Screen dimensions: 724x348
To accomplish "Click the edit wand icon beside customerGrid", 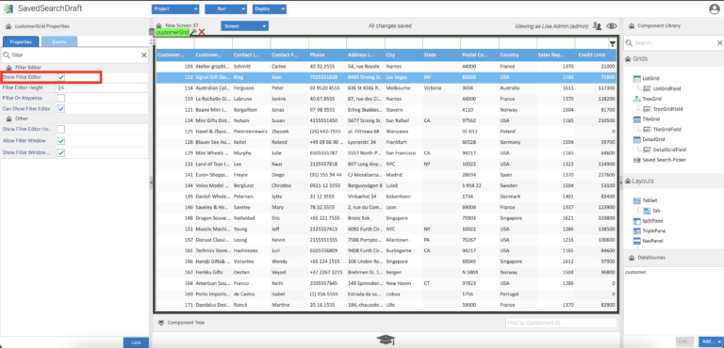I will click(194, 32).
